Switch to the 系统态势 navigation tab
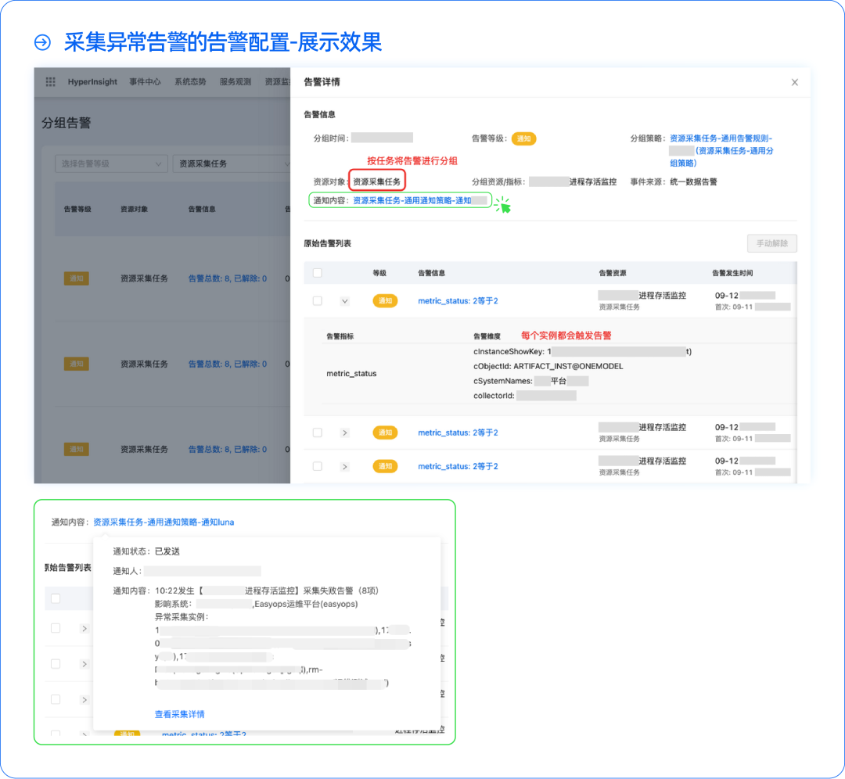Viewport: 845px width, 779px height. pos(190,81)
